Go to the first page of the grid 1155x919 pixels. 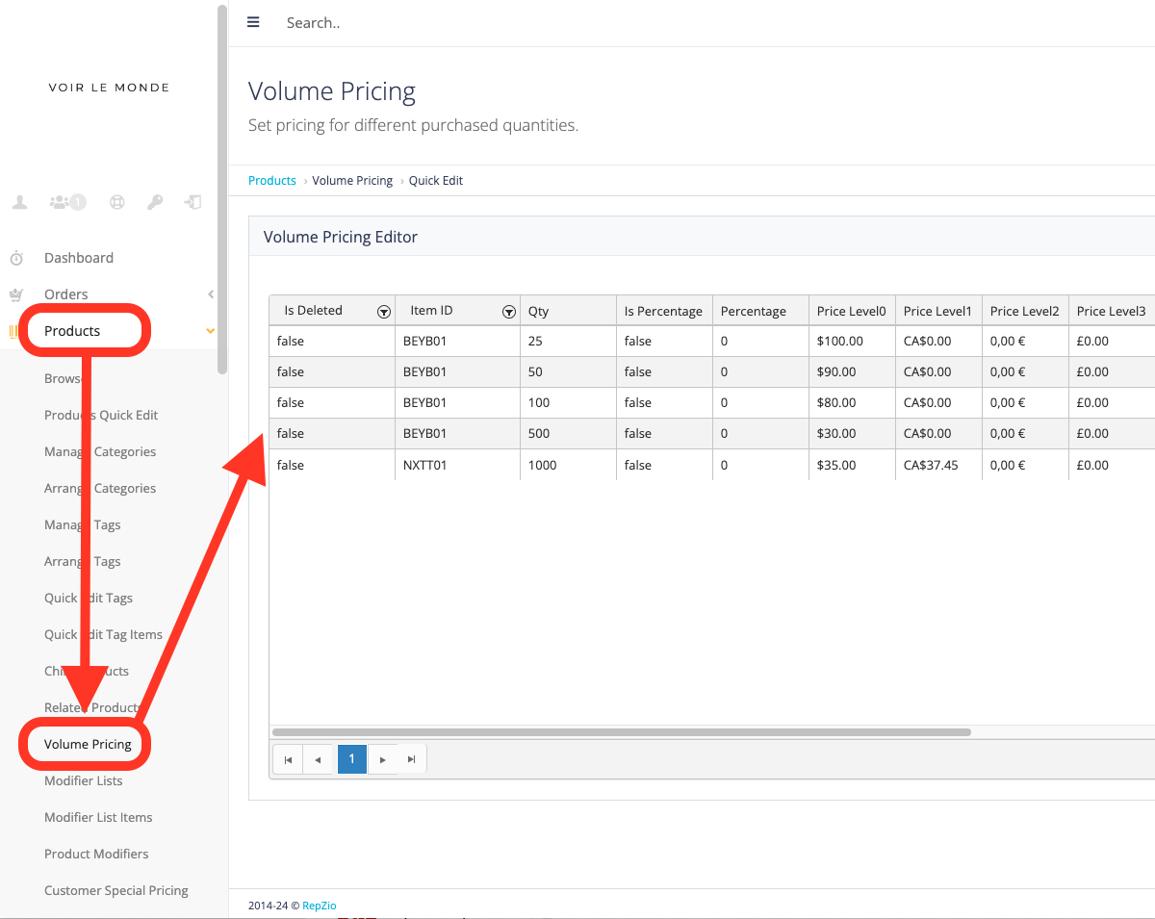tap(288, 759)
